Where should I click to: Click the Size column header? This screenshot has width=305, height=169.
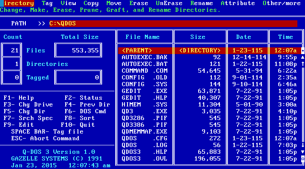(198, 37)
